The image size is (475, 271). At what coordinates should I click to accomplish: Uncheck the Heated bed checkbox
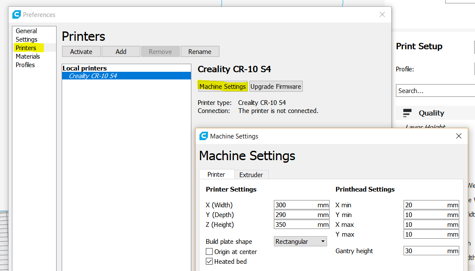pos(209,261)
